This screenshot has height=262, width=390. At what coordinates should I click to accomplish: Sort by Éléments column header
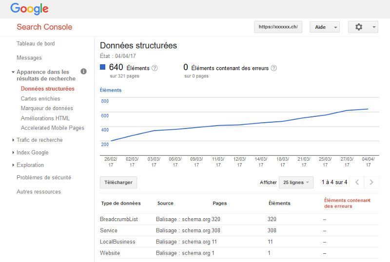point(279,203)
